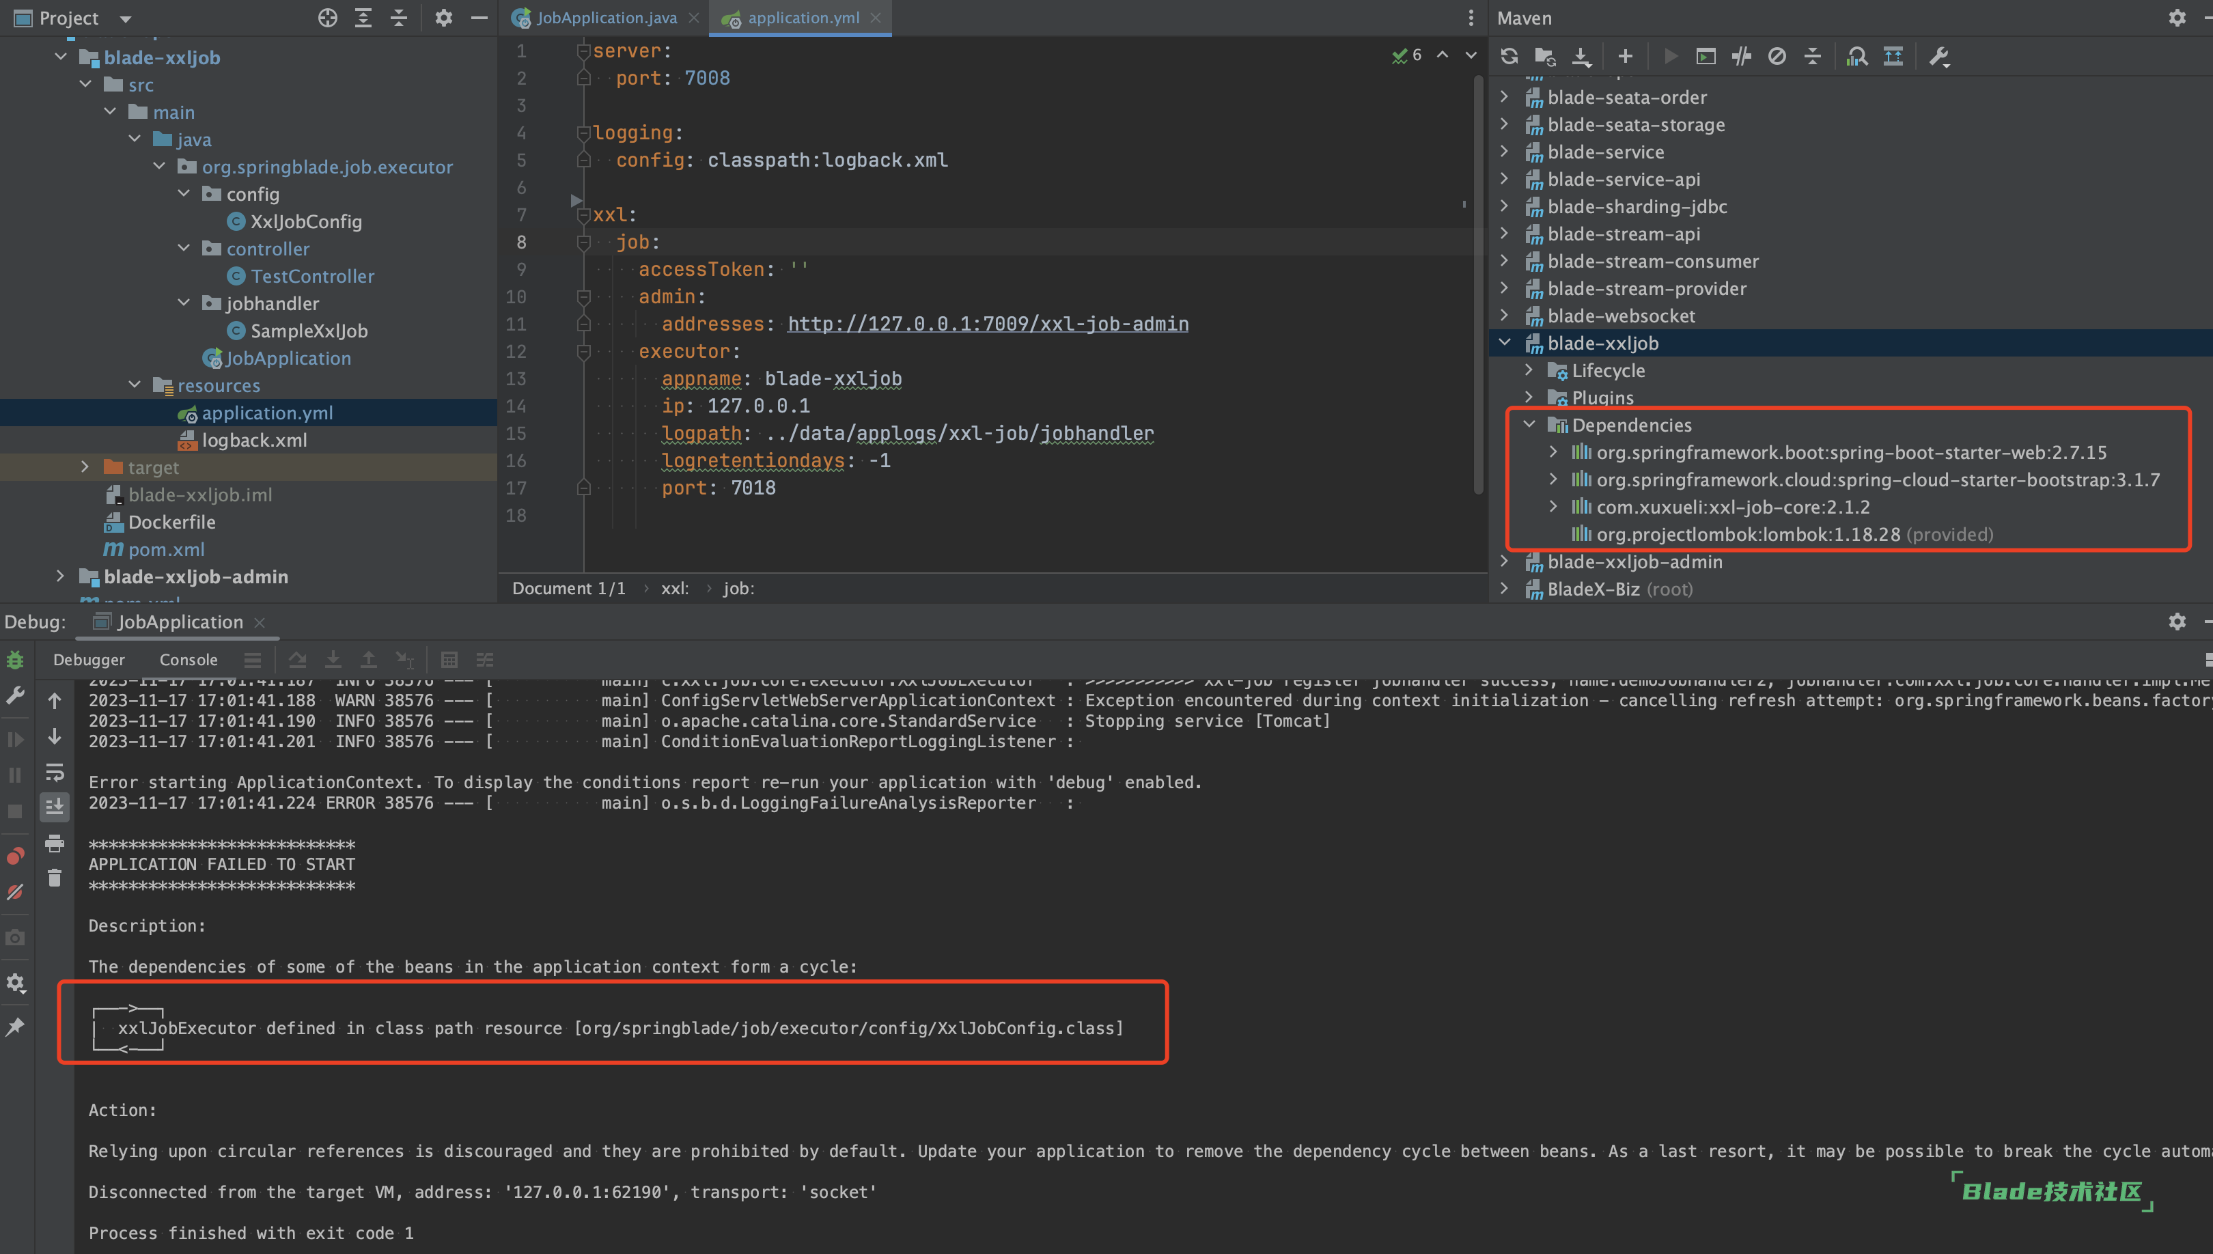
Task: Collapse blade-xxljob node in Maven panel
Action: [x=1504, y=343]
